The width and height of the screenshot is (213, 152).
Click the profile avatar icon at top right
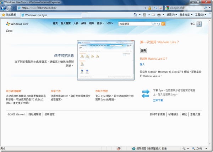pyautogui.click(x=199, y=24)
